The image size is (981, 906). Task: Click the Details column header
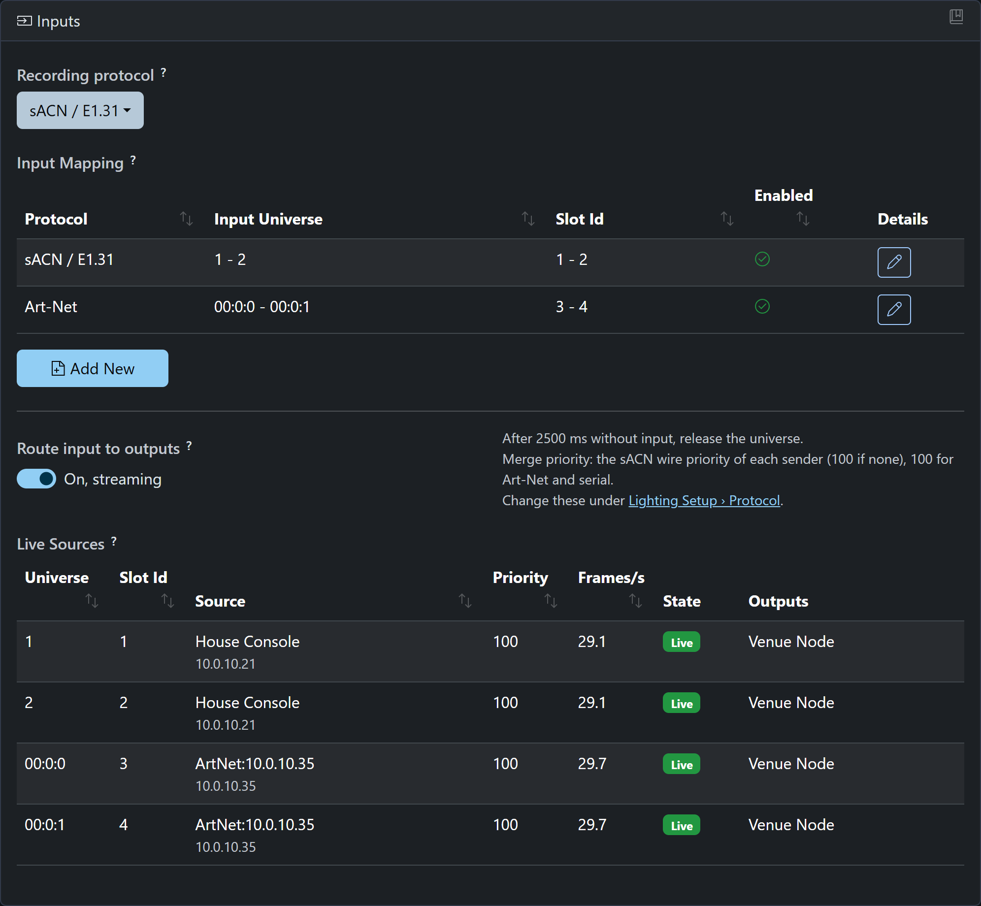pos(903,219)
